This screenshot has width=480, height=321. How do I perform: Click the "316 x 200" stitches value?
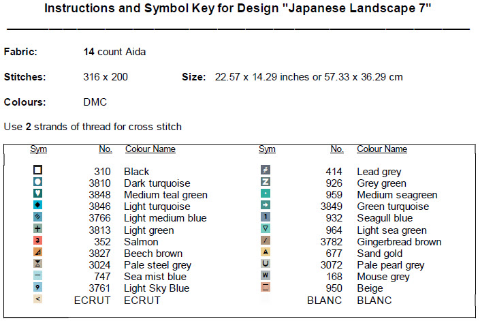(x=106, y=77)
